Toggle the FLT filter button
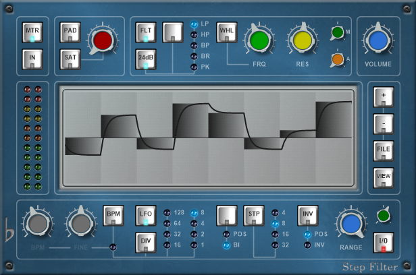Screen dimensions: 416x275 pos(145,33)
